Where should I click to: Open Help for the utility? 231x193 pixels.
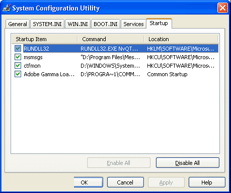coord(207,182)
